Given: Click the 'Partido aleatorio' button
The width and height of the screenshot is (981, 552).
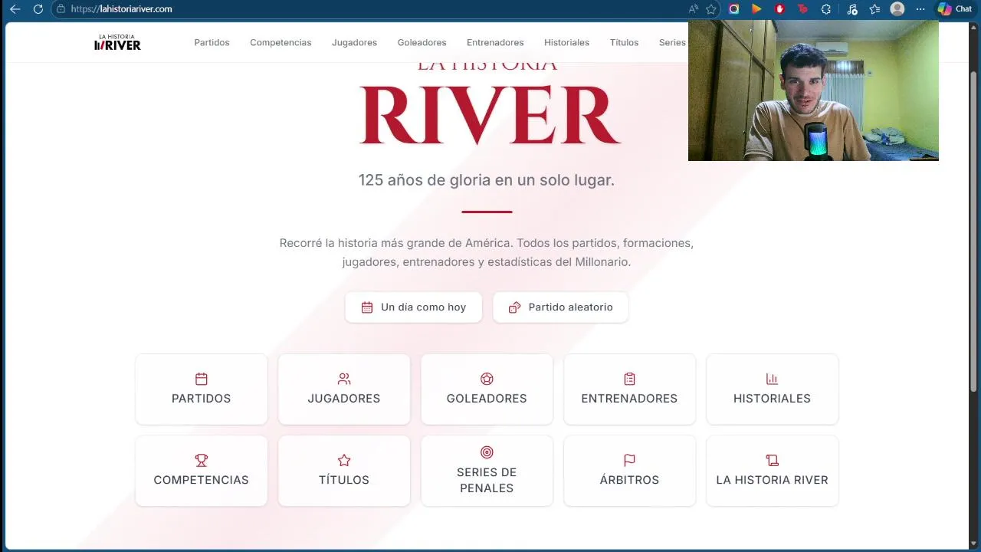Looking at the screenshot, I should click(x=561, y=307).
